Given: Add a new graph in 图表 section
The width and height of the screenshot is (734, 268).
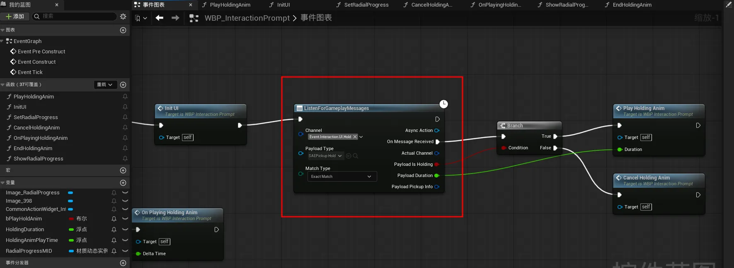Looking at the screenshot, I should [123, 30].
